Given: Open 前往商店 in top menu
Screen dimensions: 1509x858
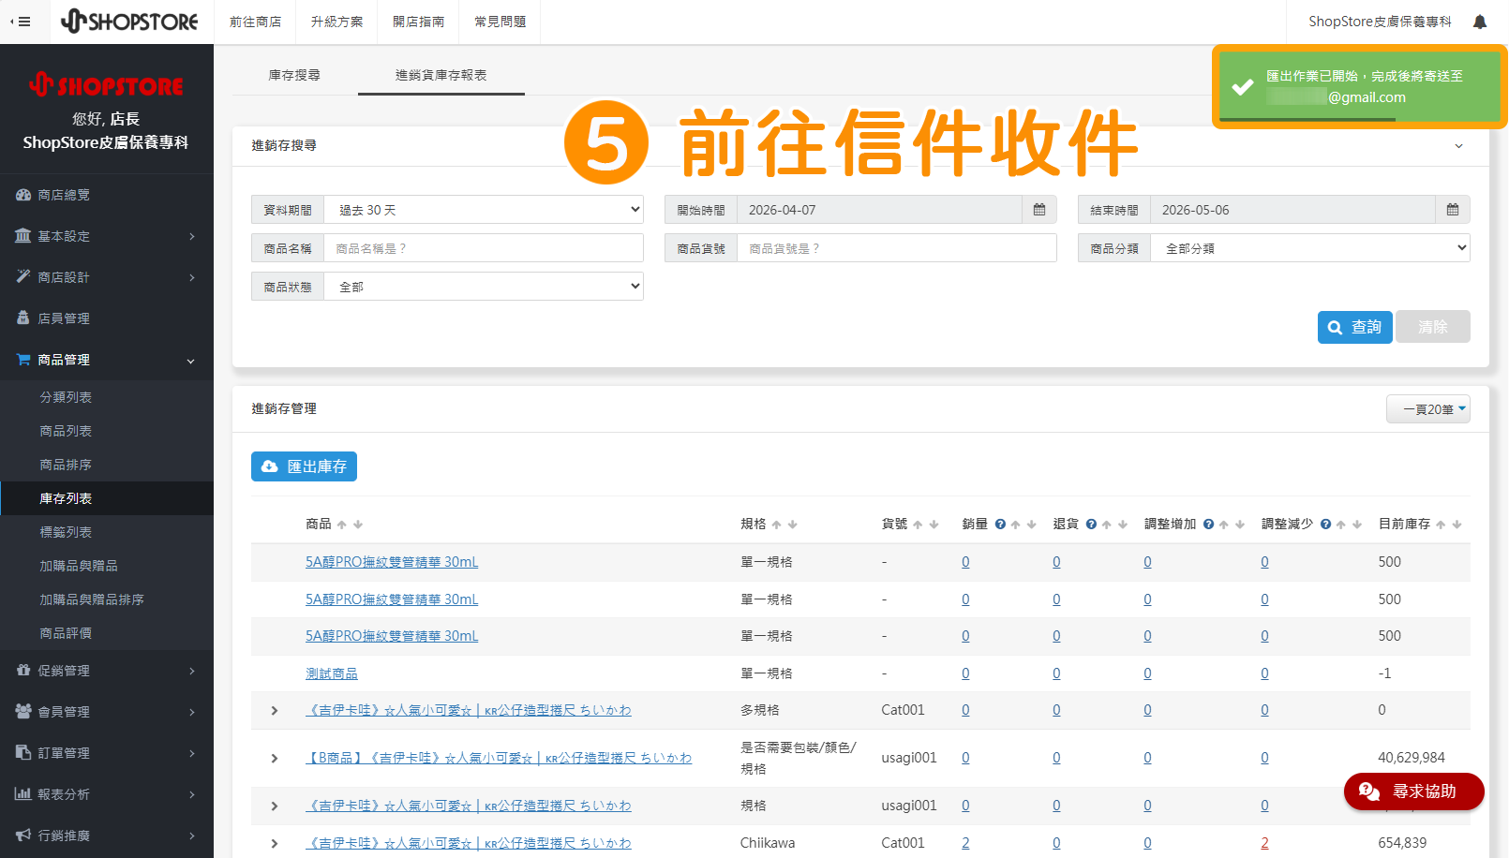Looking at the screenshot, I should (x=255, y=22).
